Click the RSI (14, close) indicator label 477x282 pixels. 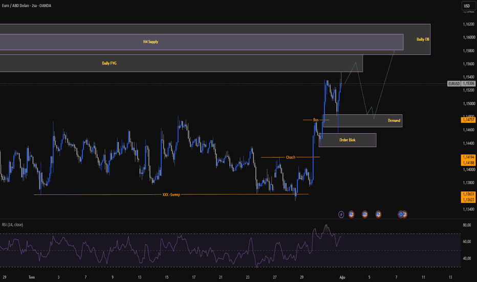click(x=12, y=225)
